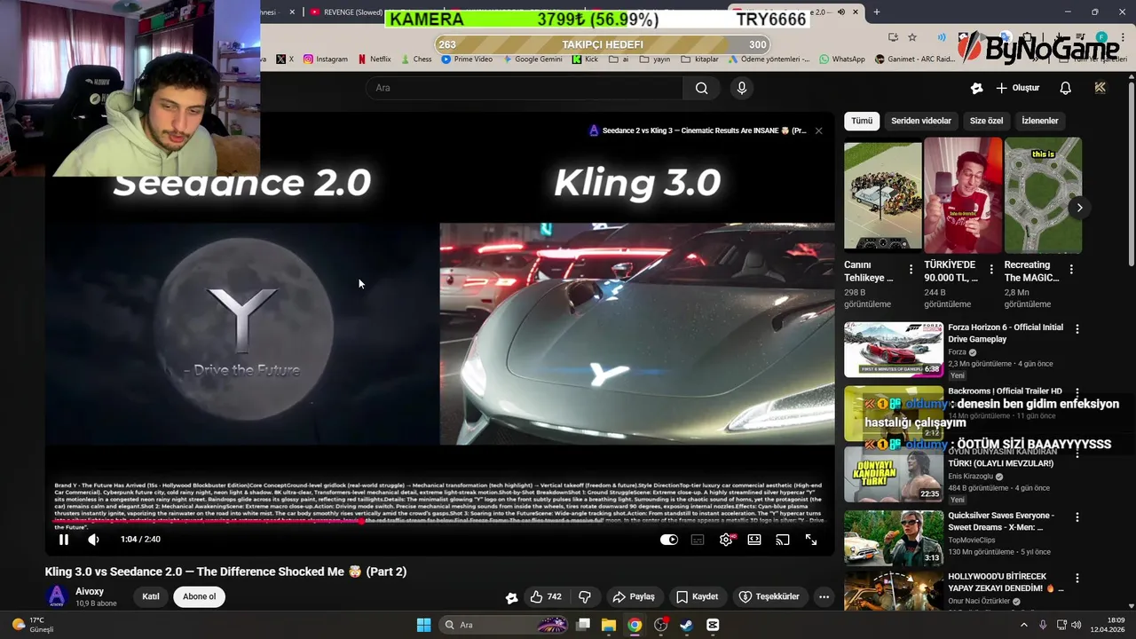The height and width of the screenshot is (639, 1136).
Task: Open Netflix bookmark
Action: point(375,59)
